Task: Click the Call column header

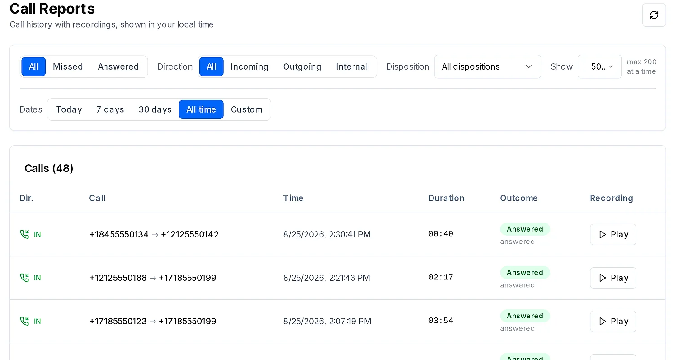Action: (x=97, y=198)
